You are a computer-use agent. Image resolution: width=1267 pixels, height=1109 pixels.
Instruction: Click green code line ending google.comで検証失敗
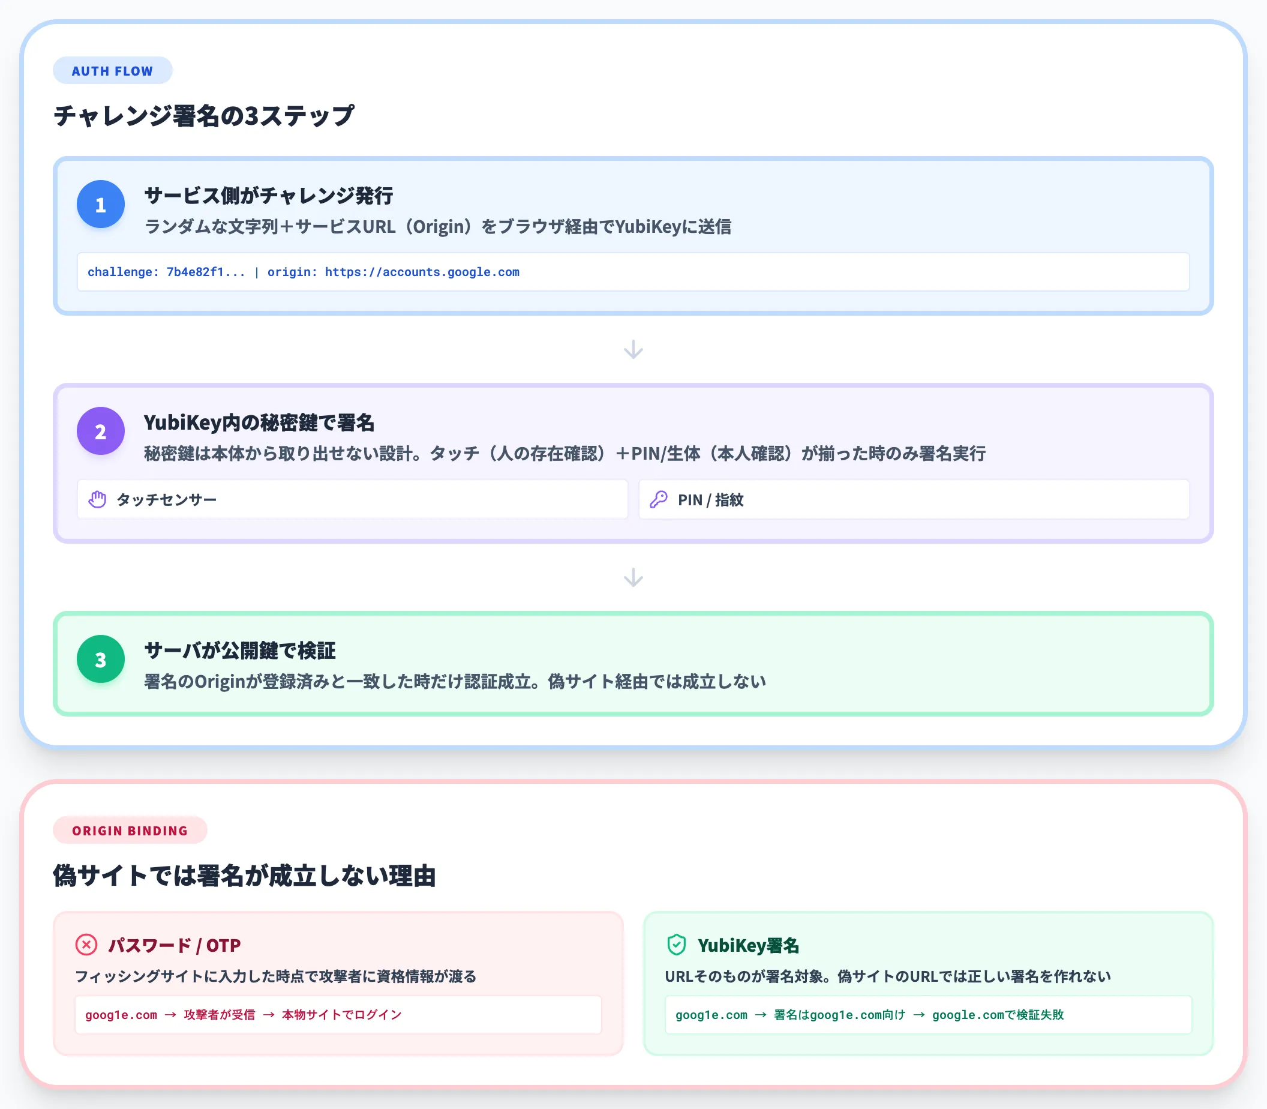coord(869,1015)
